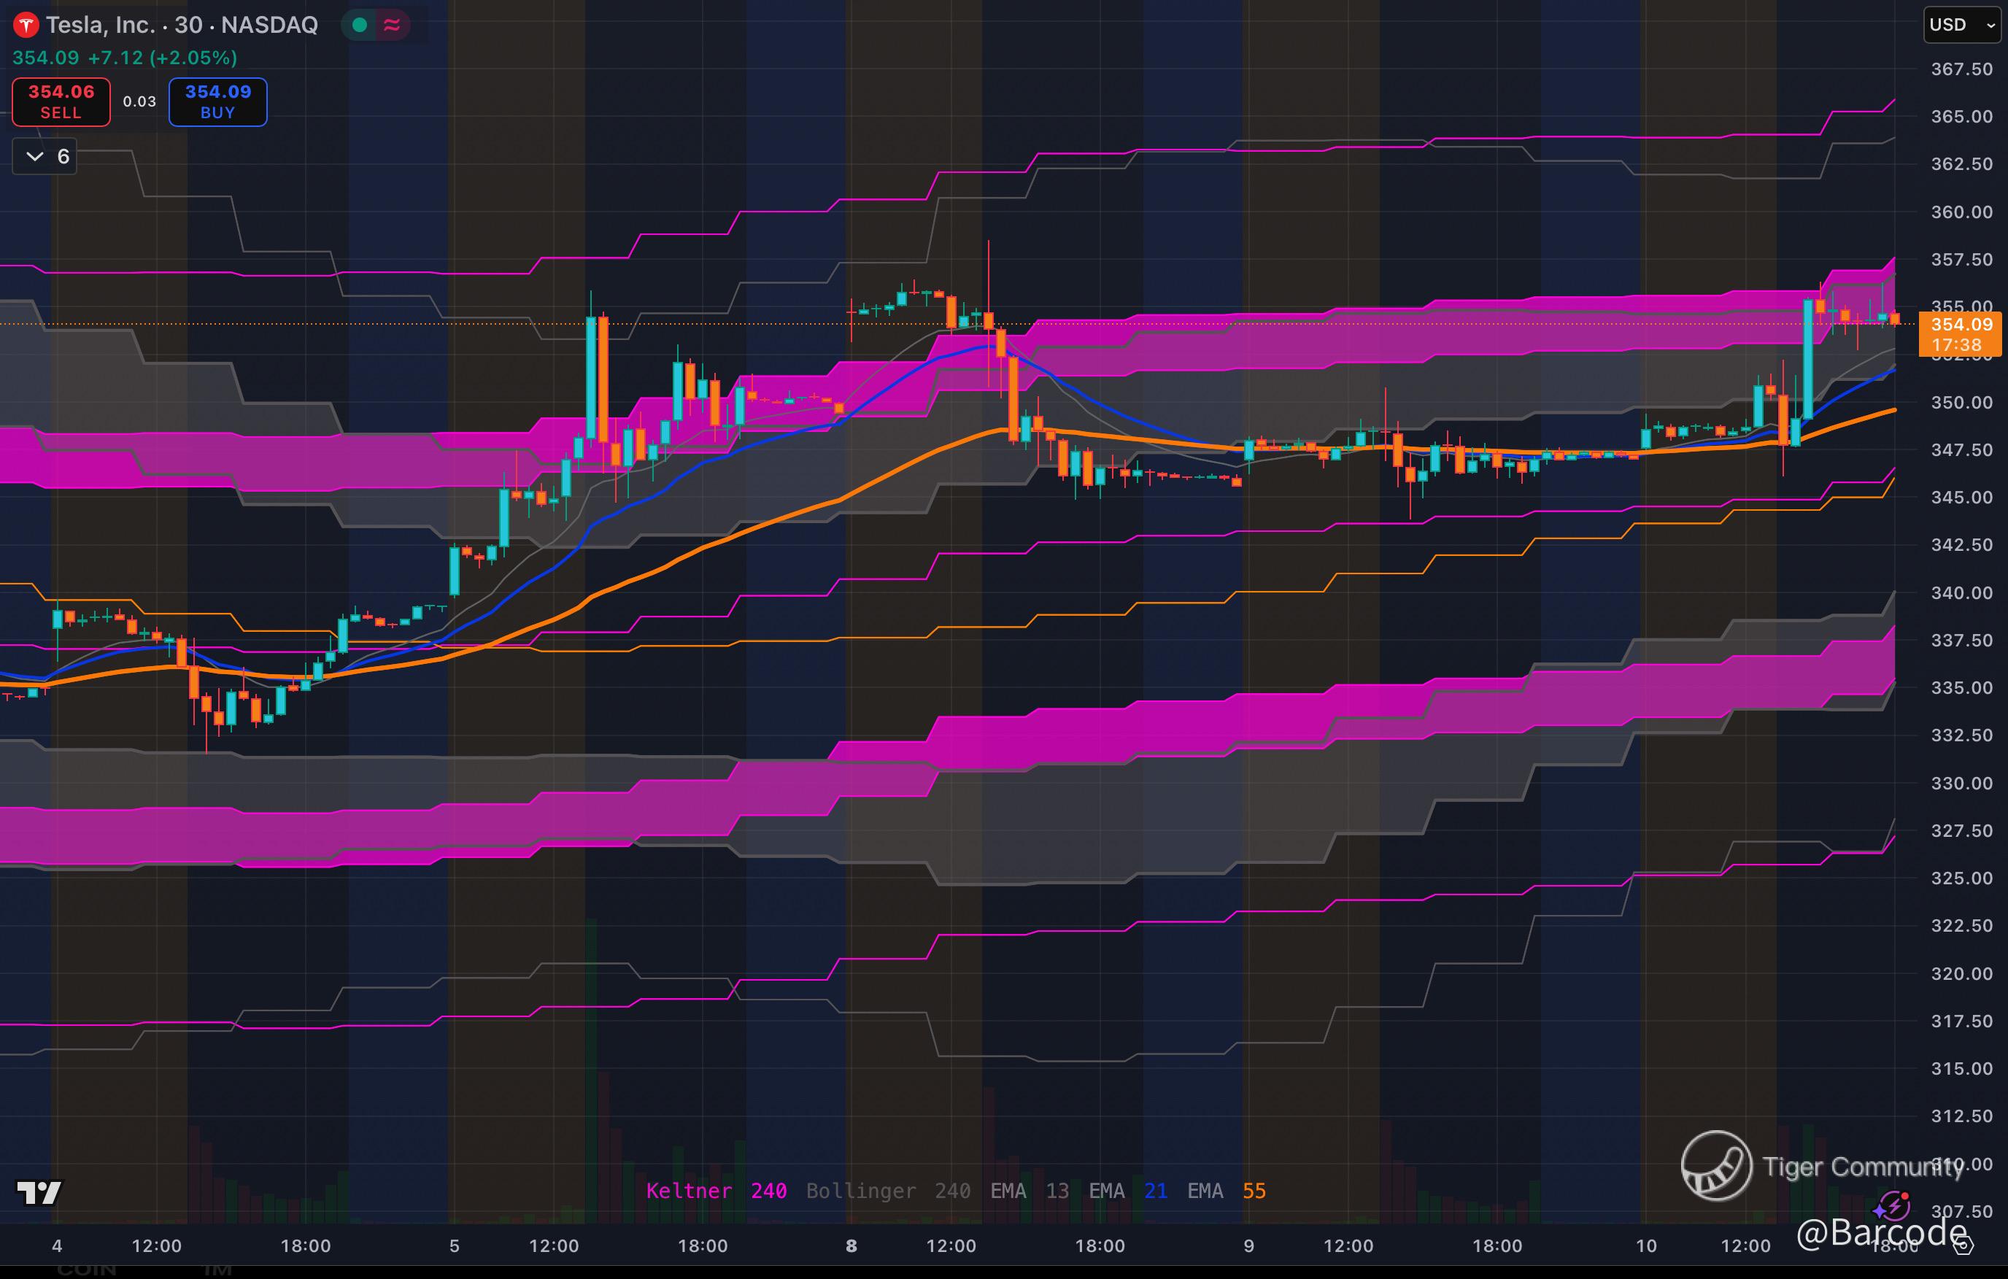Click the blue EMA 21 label
2008x1279 pixels.
(x=1127, y=1191)
